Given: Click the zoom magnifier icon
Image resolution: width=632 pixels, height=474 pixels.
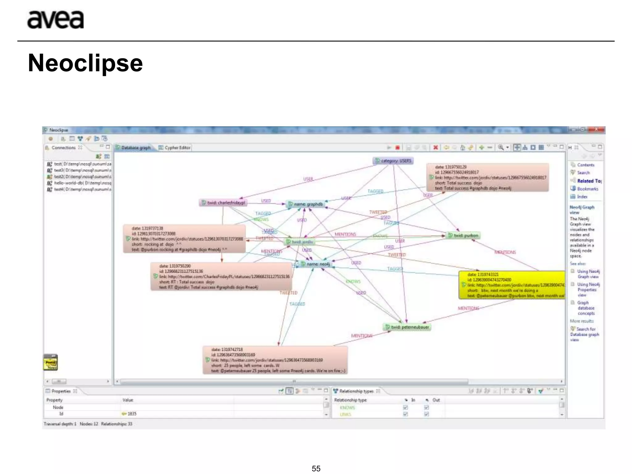Looking at the screenshot, I should [x=501, y=148].
